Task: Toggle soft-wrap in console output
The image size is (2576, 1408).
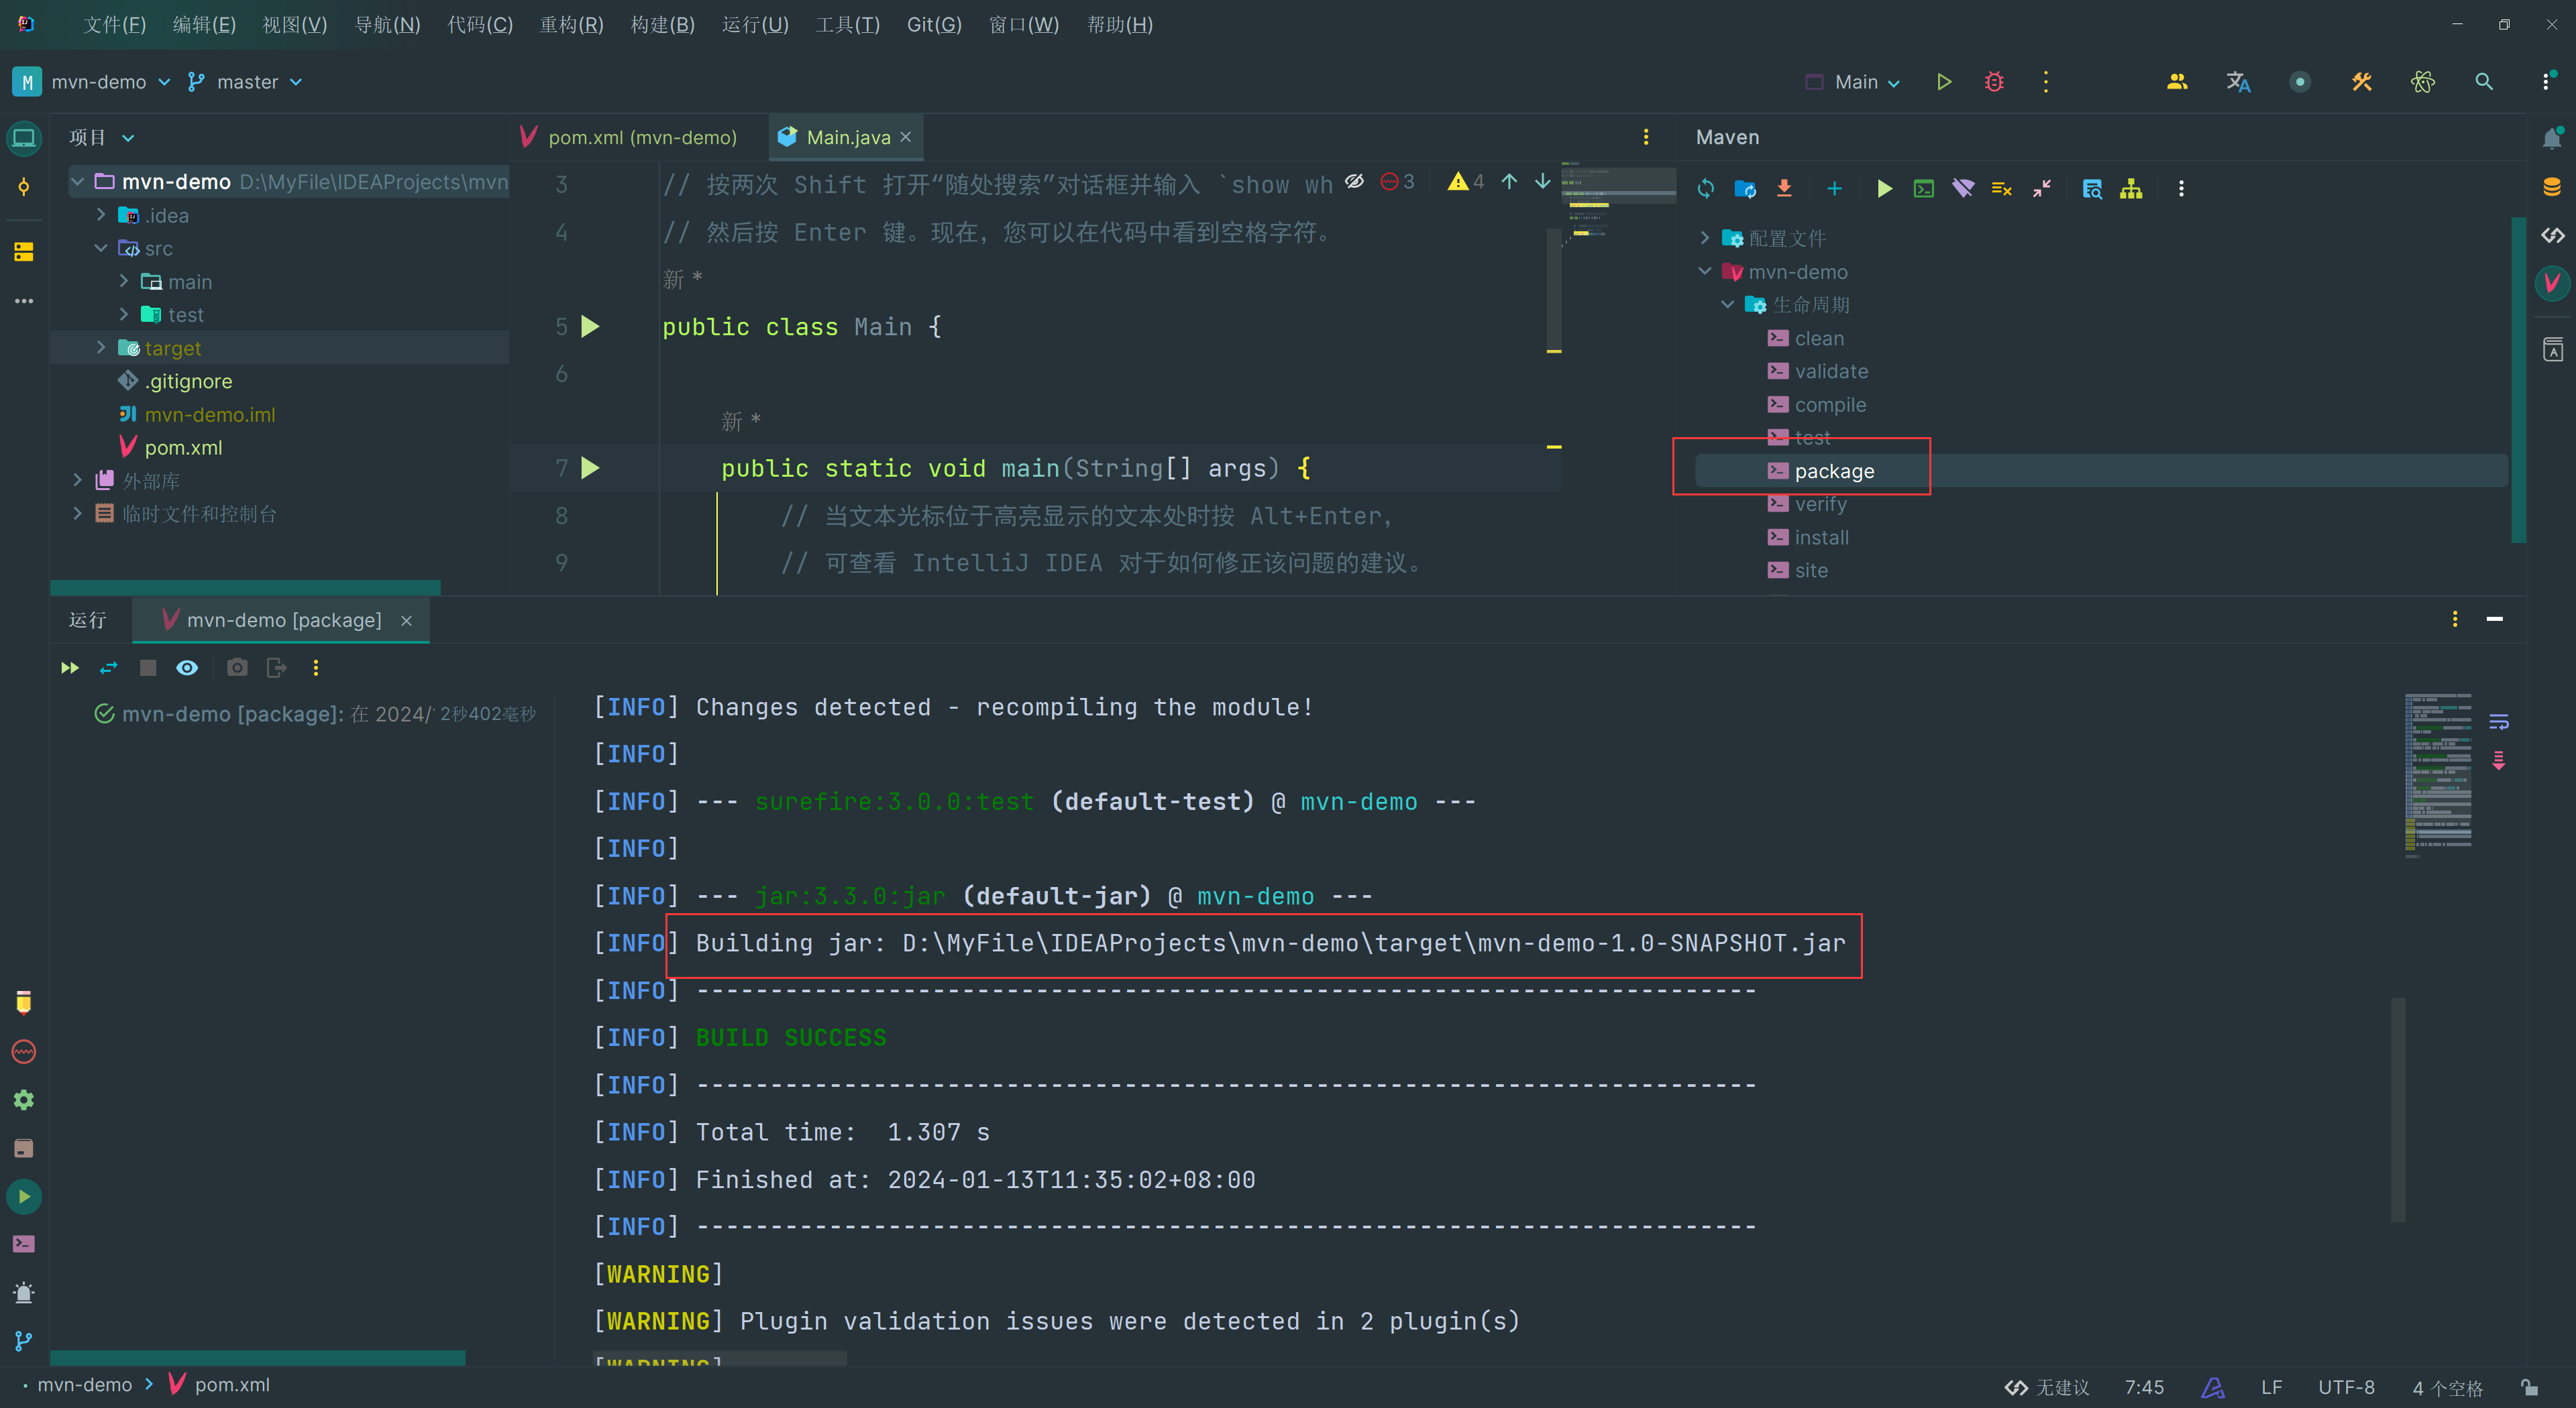Action: coord(2498,721)
